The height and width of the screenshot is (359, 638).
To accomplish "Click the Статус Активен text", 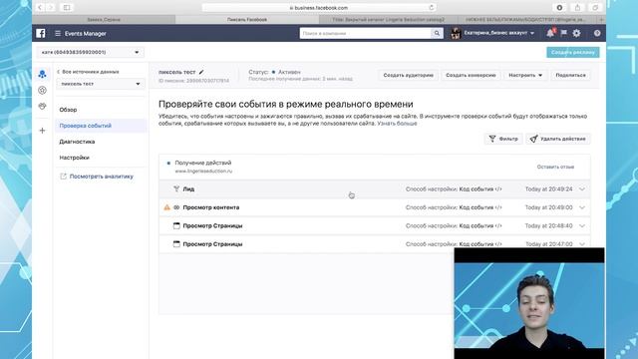I will pyautogui.click(x=275, y=72).
